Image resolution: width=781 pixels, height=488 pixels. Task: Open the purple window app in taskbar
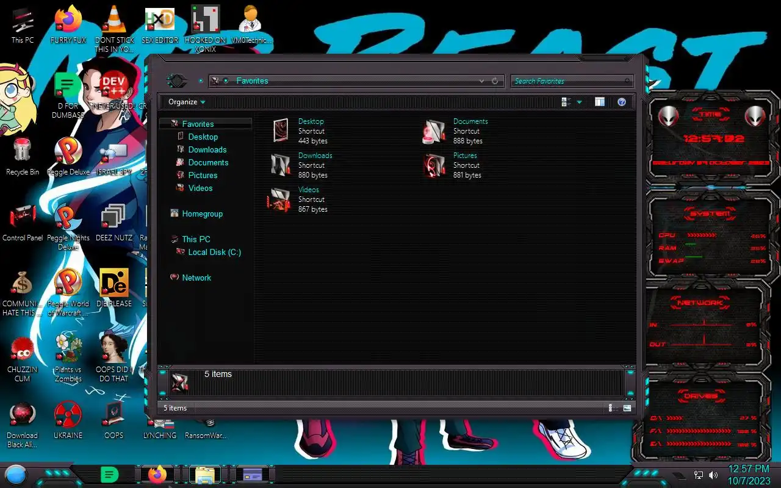252,474
